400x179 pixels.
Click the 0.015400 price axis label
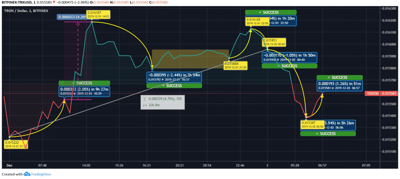[x=389, y=116]
